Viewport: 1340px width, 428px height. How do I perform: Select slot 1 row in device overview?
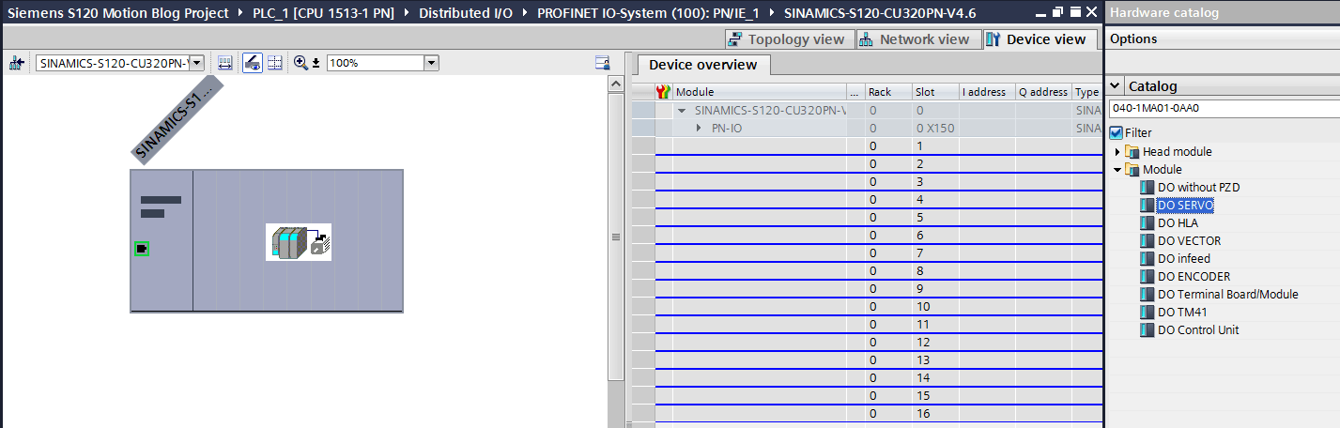point(867,145)
